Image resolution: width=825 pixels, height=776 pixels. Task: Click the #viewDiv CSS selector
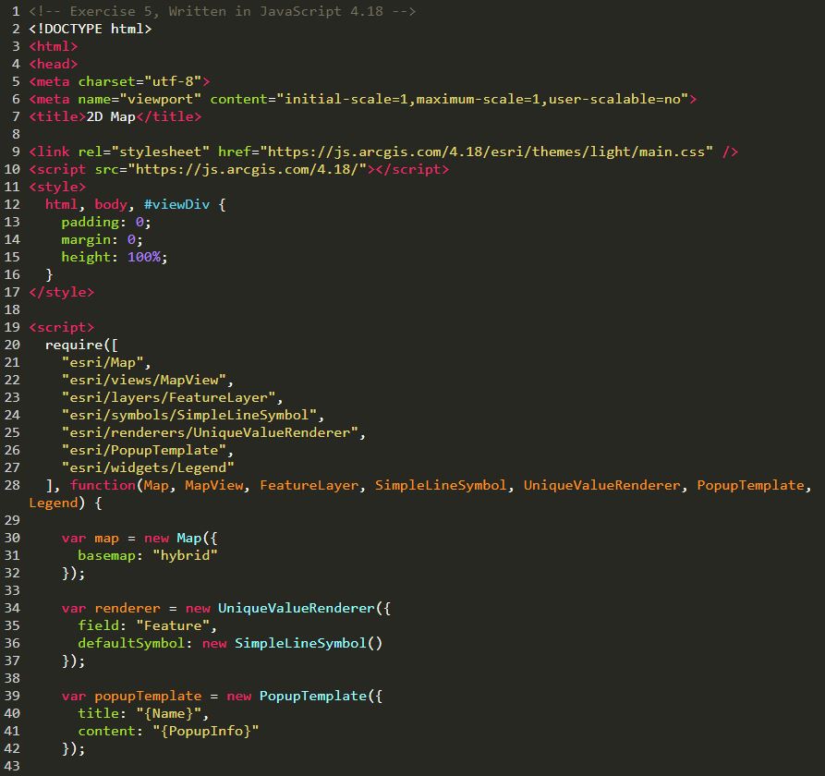click(x=176, y=204)
